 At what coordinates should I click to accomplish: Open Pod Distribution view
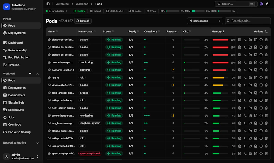pos(21,57)
